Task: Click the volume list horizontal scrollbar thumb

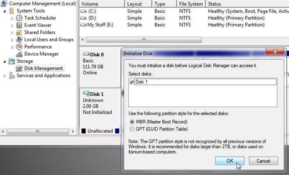Action: (x=144, y=40)
